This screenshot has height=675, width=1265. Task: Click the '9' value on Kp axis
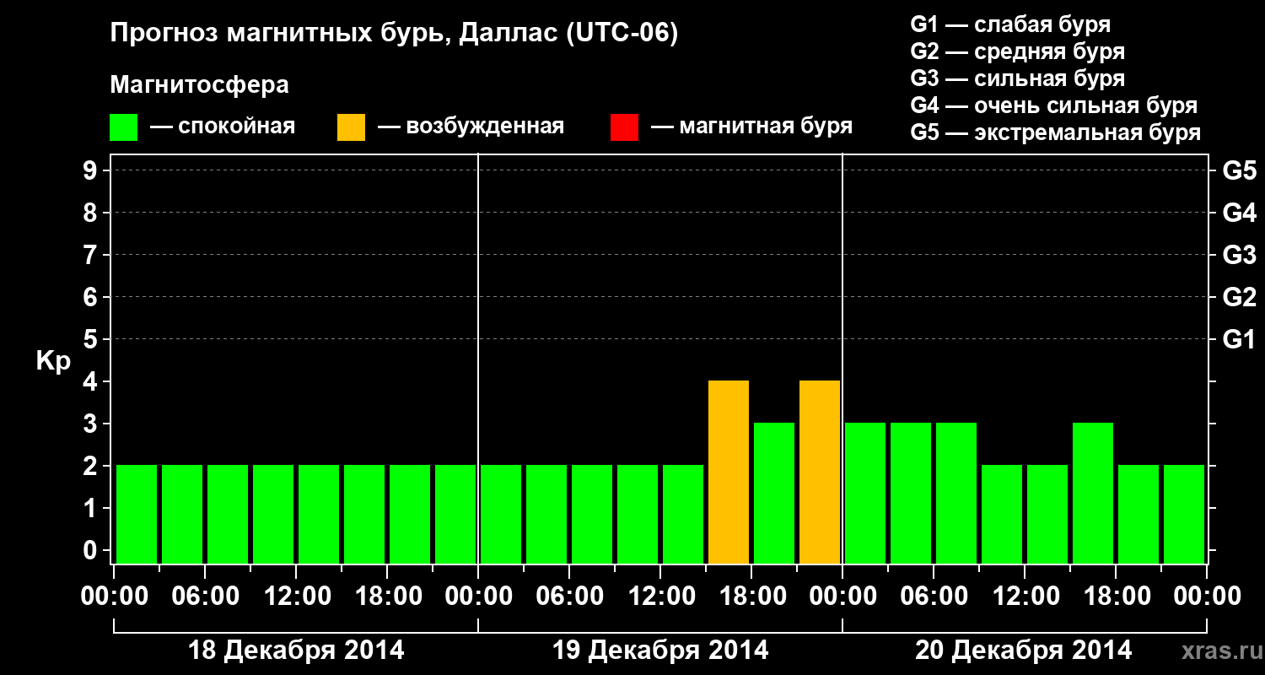[92, 170]
